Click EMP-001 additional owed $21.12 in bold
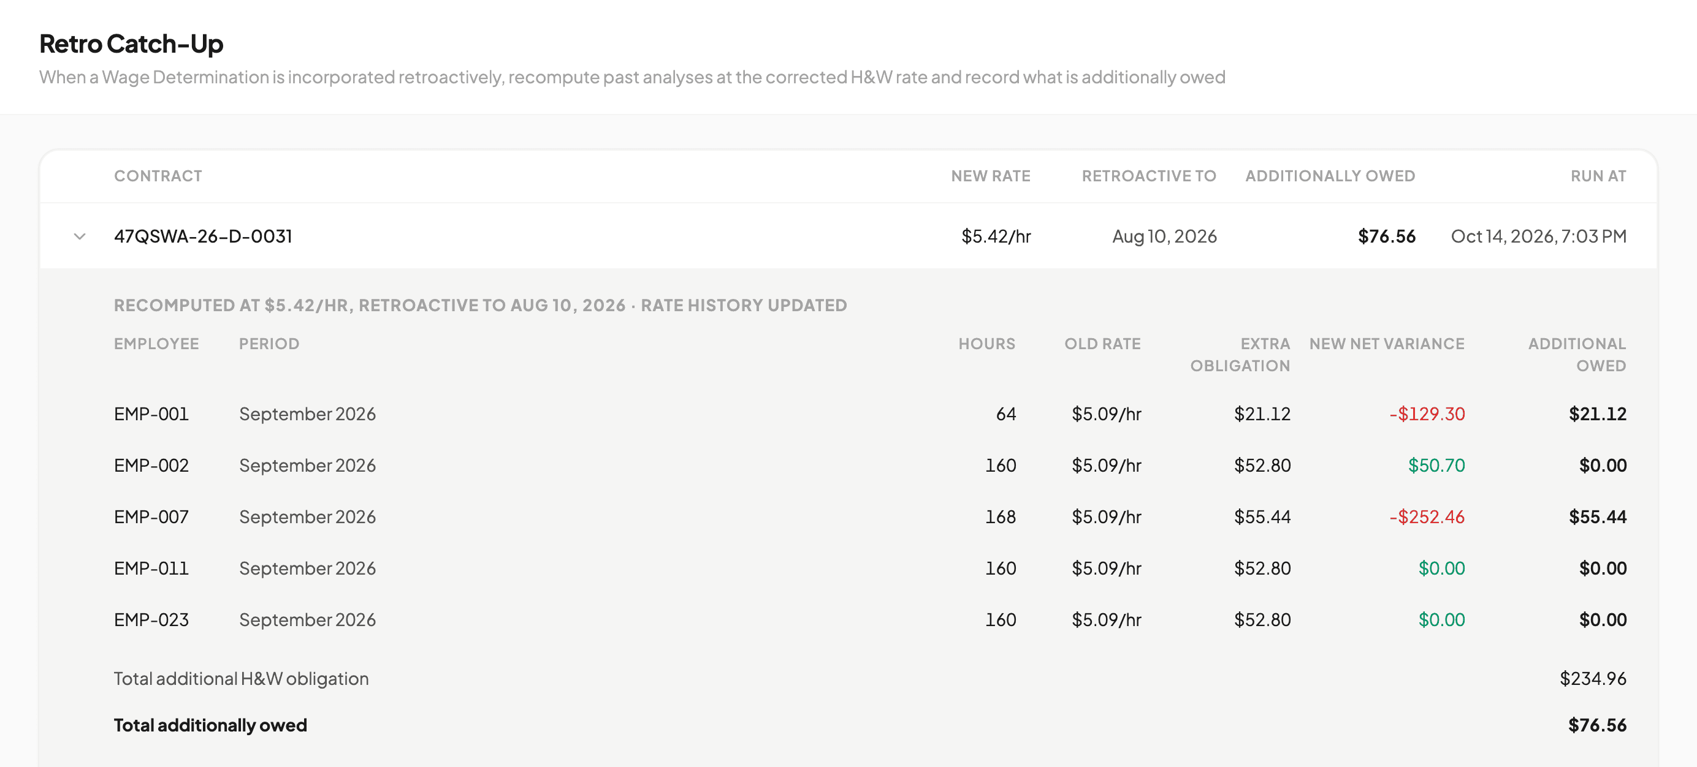 [x=1598, y=414]
